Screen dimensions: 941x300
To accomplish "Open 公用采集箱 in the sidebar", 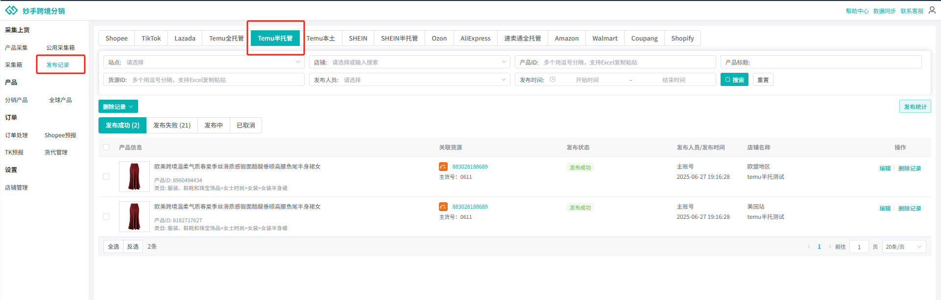I will click(61, 47).
